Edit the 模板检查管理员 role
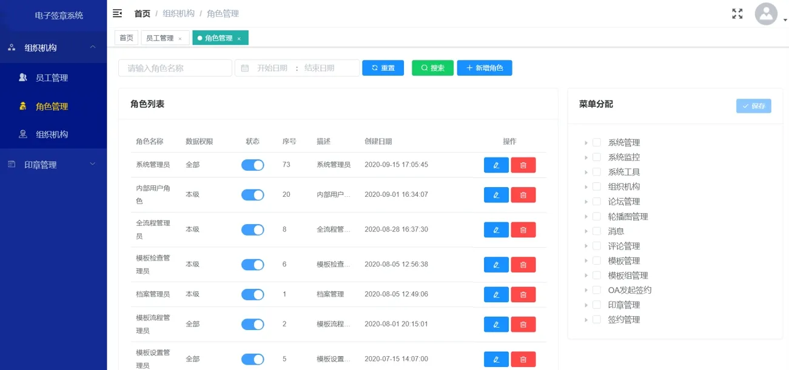Viewport: 789px width, 370px height. 496,265
